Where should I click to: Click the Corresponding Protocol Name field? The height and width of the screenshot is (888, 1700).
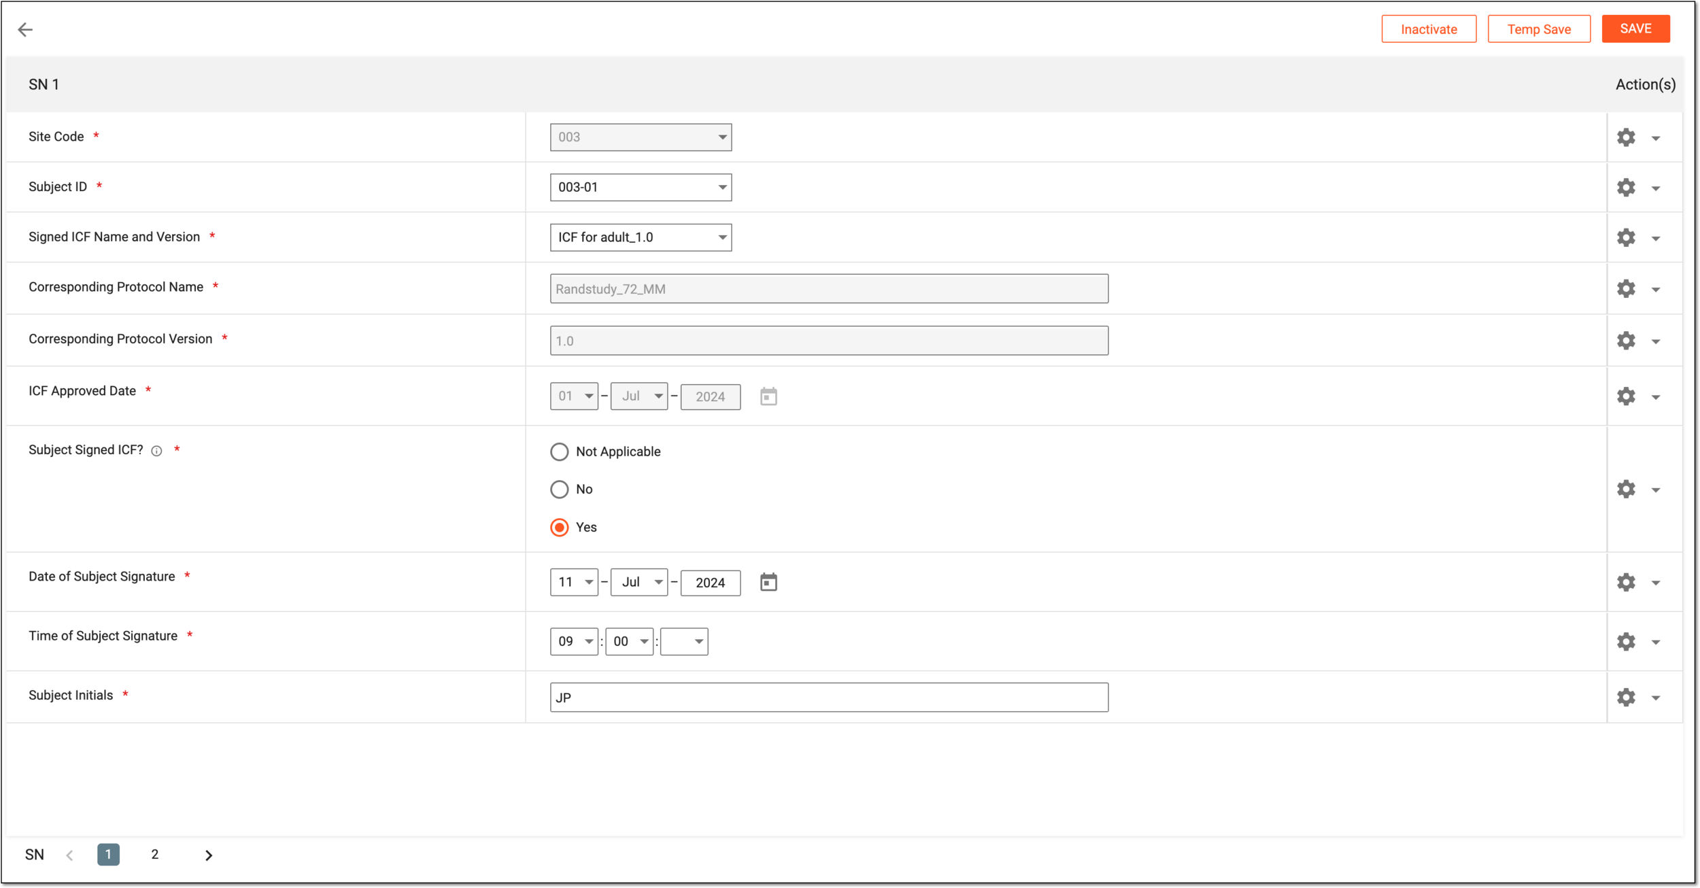point(829,289)
